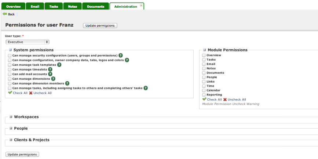Click the close icon on Administration tab
Screen dimensions: 318x159
(141, 6)
